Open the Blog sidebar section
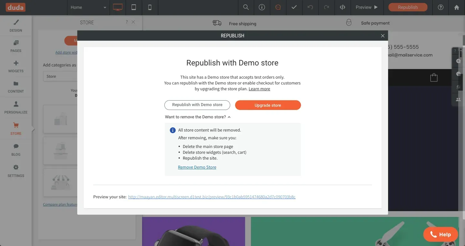Image resolution: width=465 pixels, height=246 pixels. [x=16, y=150]
